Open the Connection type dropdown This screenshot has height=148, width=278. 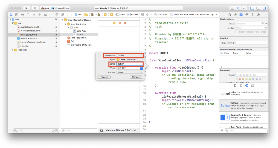129,56
